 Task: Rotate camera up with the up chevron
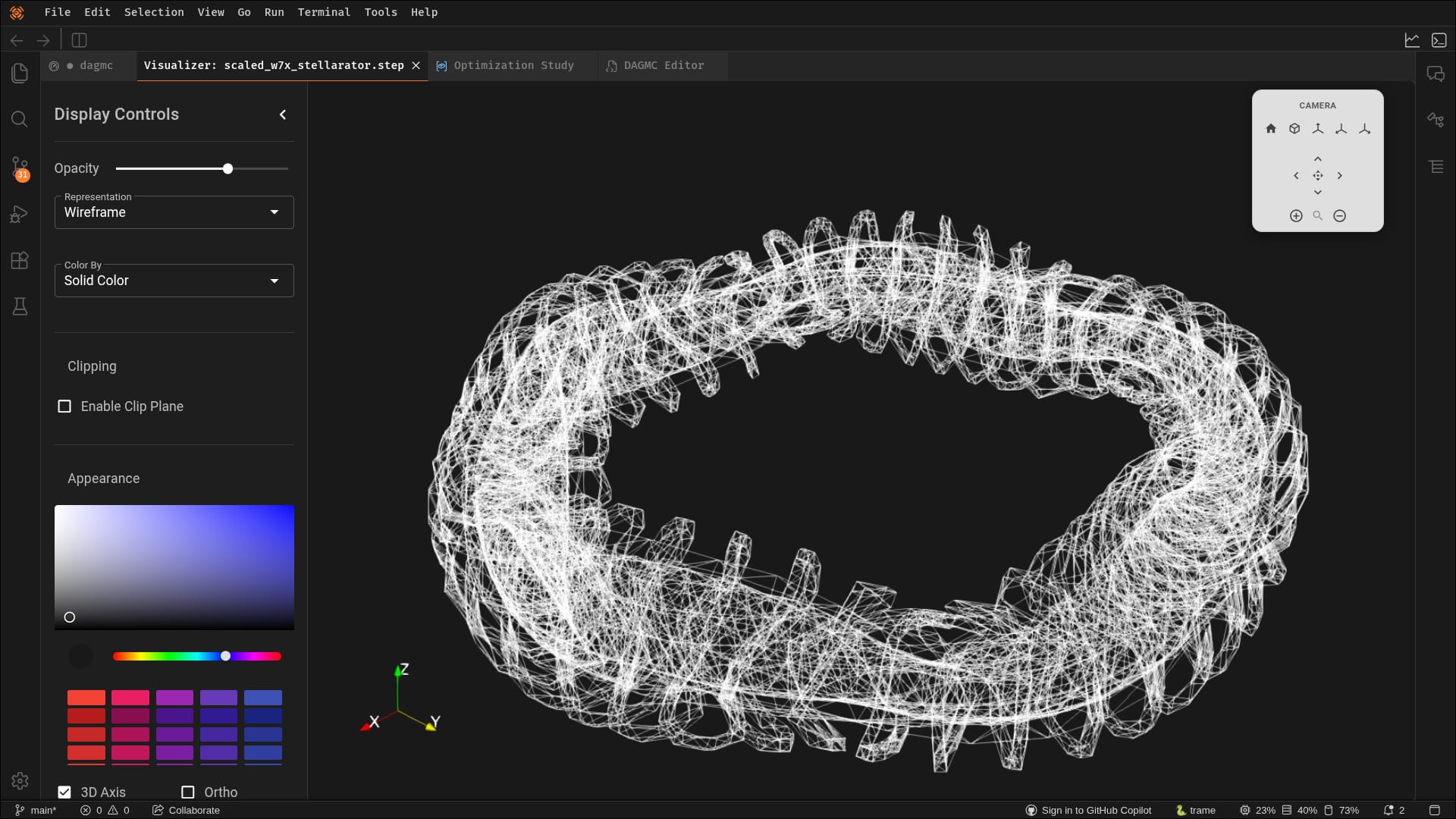pos(1318,159)
